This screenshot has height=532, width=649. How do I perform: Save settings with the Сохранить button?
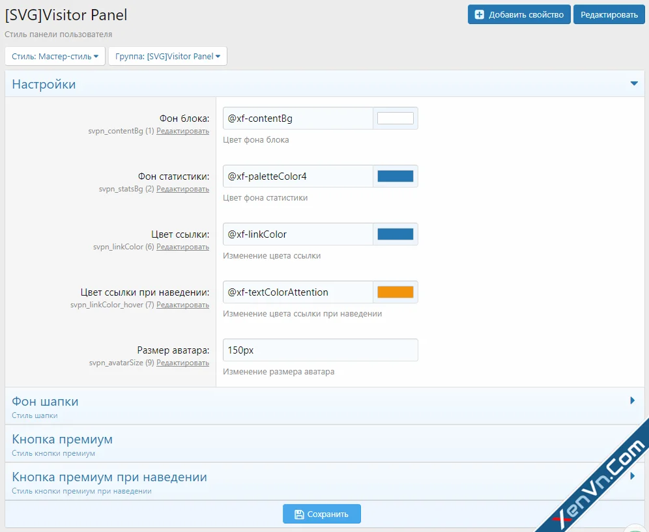tap(321, 514)
